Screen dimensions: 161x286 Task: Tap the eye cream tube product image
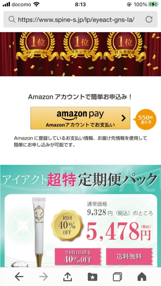[x=39, y=232]
